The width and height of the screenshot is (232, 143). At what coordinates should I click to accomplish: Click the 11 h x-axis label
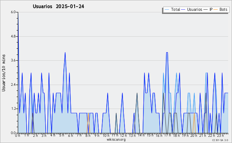(x=115, y=135)
